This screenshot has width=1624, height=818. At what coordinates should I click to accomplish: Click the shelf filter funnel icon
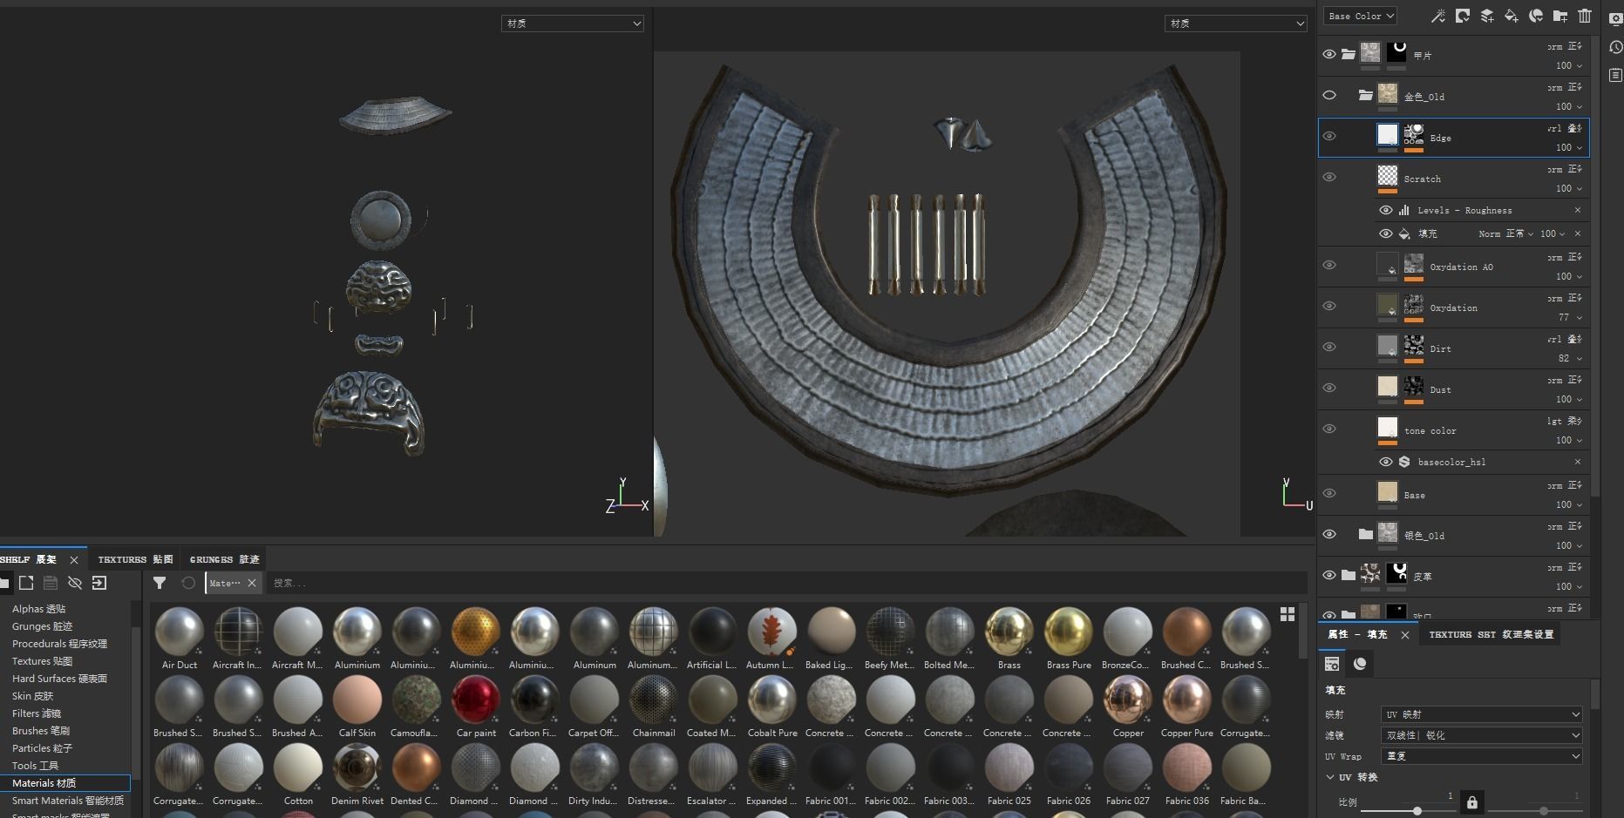coord(160,583)
